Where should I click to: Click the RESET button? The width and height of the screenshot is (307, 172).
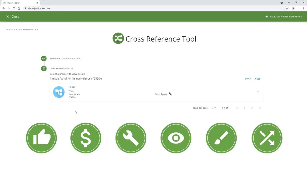[x=258, y=79]
